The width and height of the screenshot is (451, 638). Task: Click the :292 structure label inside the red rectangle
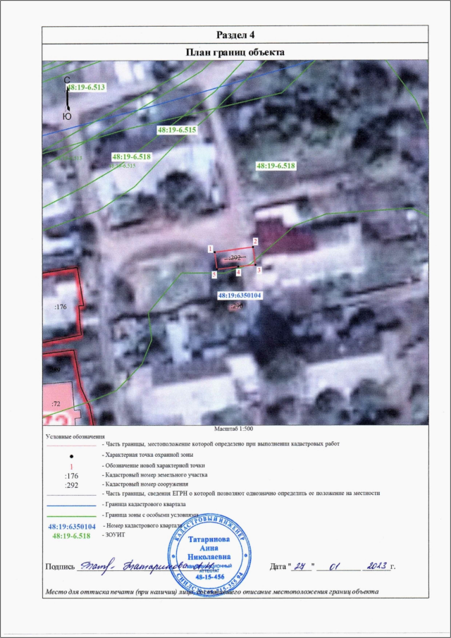pos(236,259)
